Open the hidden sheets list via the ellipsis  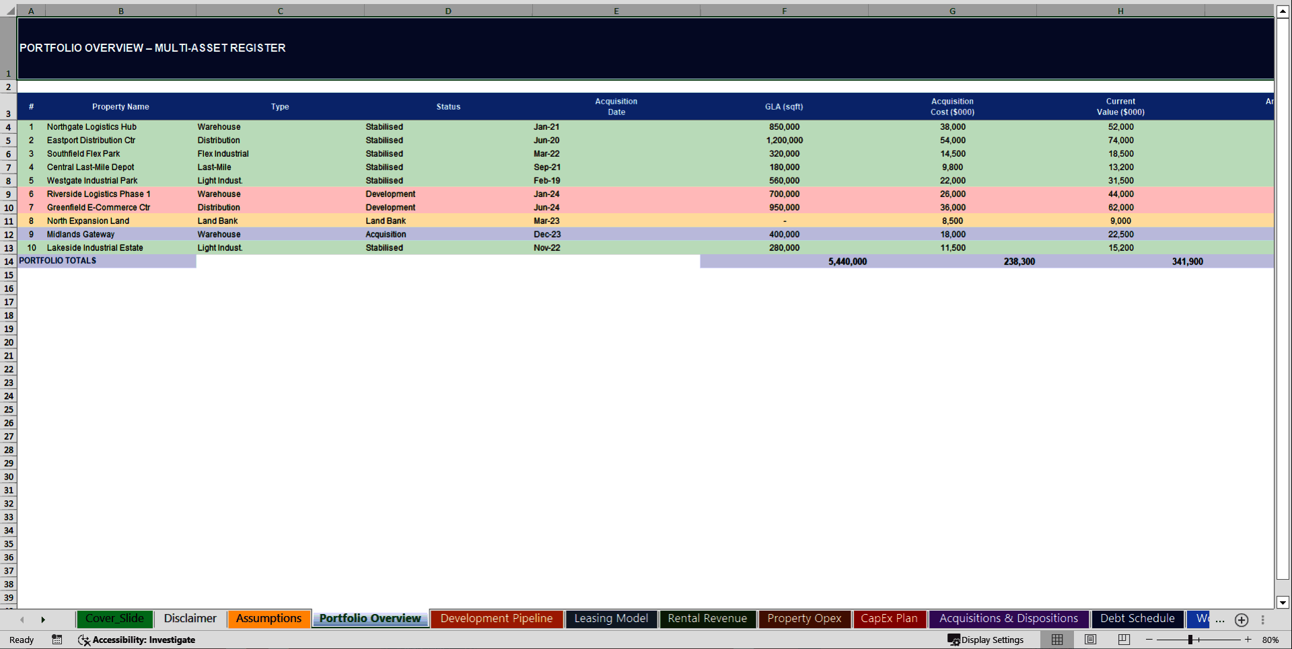pos(1219,620)
